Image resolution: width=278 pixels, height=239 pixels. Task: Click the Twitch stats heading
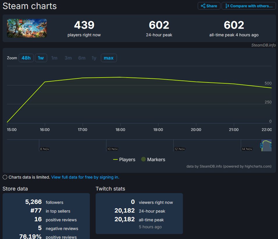(x=111, y=189)
